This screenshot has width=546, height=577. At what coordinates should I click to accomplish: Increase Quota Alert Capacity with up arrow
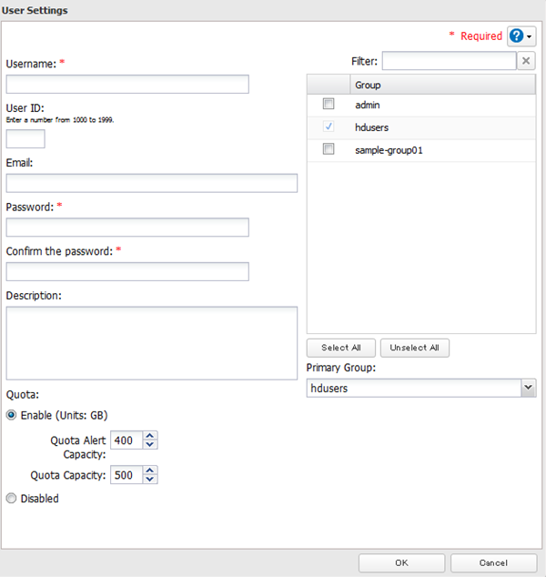click(x=150, y=436)
